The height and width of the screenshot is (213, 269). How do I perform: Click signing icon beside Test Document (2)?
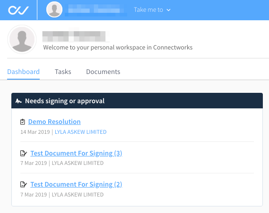tap(24, 184)
